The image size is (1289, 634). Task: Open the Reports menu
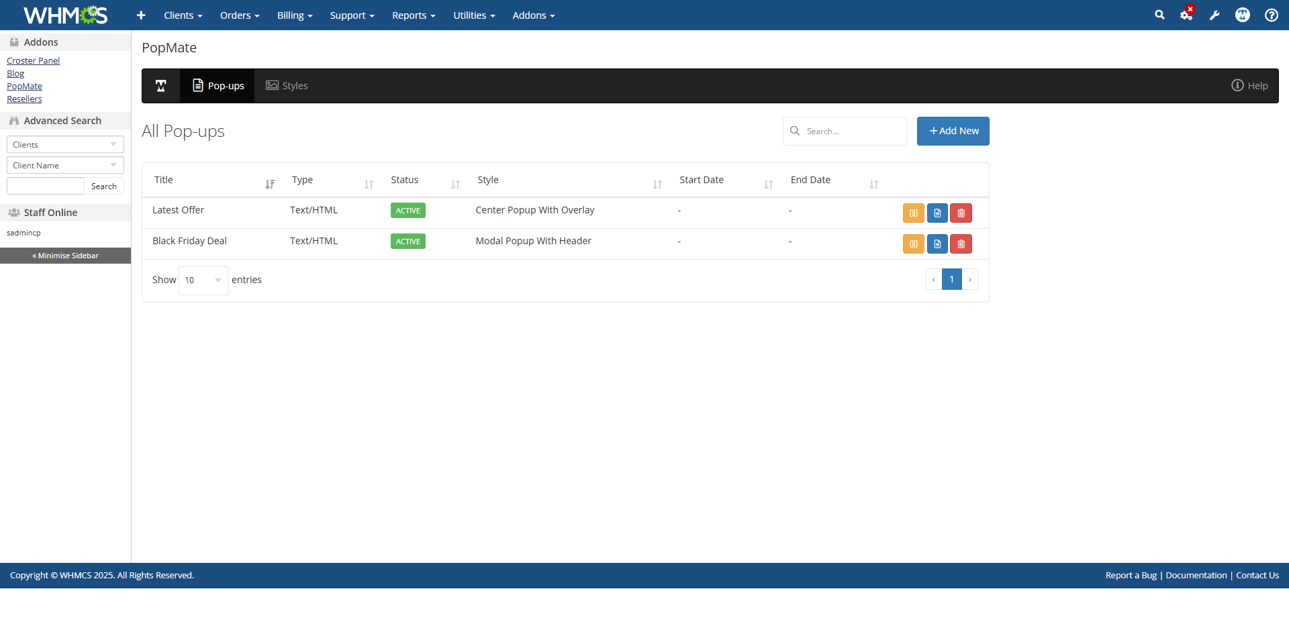pyautogui.click(x=414, y=15)
